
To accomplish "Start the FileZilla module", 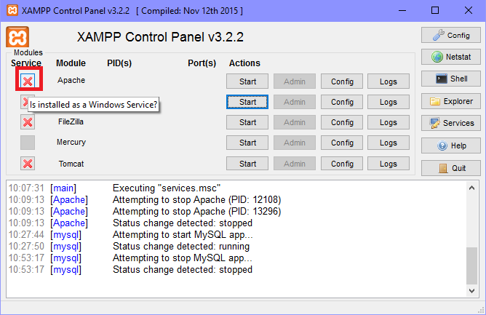I will point(247,122).
